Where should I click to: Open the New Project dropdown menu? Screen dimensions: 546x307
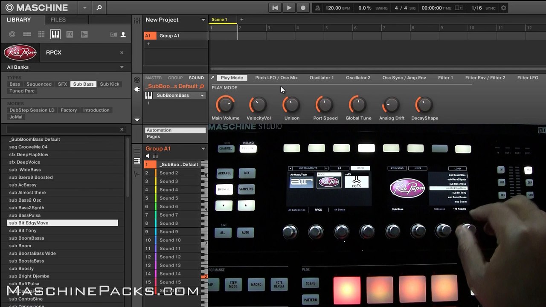[203, 20]
